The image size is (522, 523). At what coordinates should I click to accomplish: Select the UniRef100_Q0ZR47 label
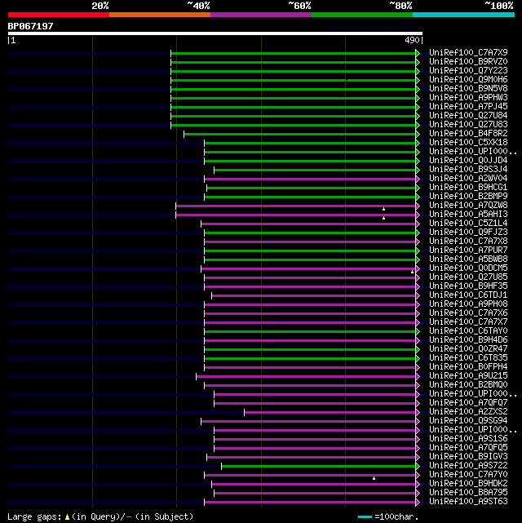click(x=468, y=349)
